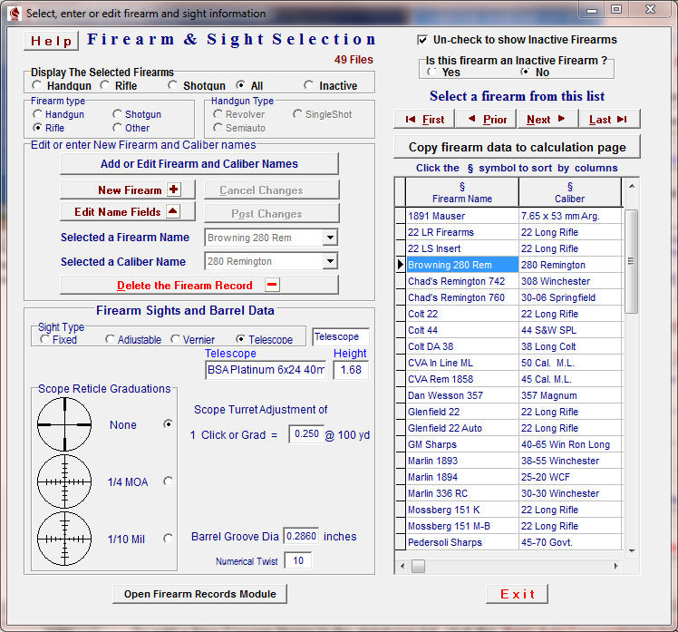Click the horizontal scroll right arrow
The image size is (678, 632).
pos(615,566)
